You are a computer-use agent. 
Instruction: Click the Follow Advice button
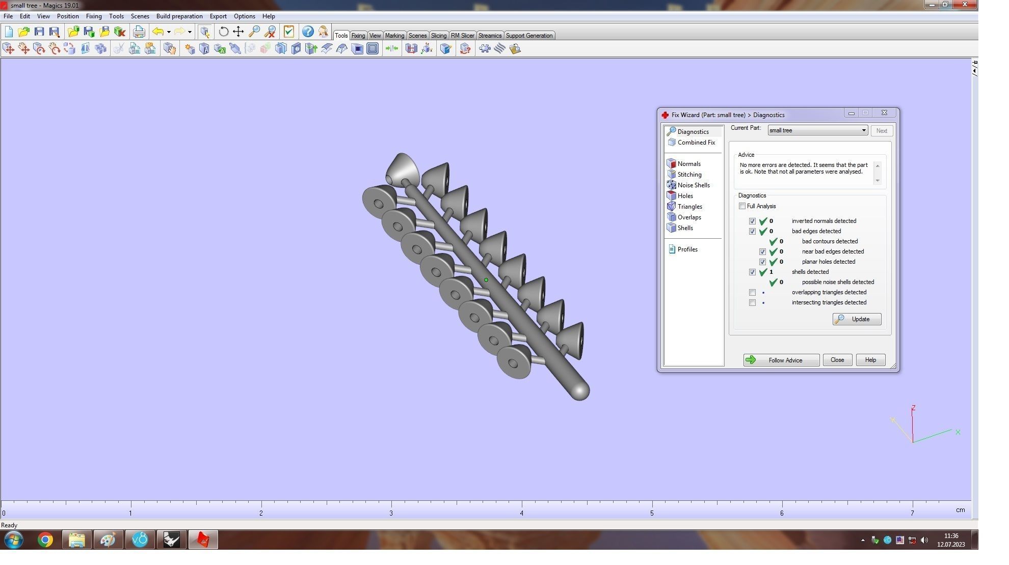point(781,360)
